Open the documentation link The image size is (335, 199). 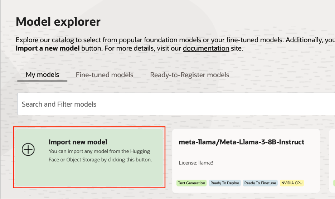coord(206,48)
